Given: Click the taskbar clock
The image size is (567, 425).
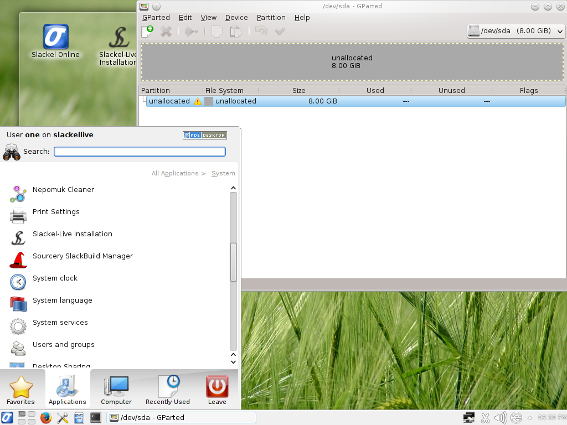Looking at the screenshot, I should click(x=552, y=418).
